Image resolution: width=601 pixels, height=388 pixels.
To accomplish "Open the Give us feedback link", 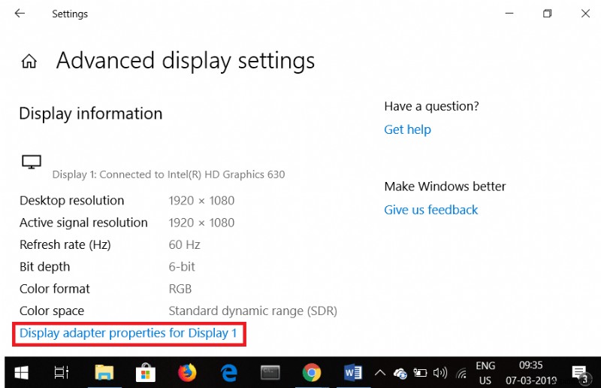I will (x=430, y=210).
